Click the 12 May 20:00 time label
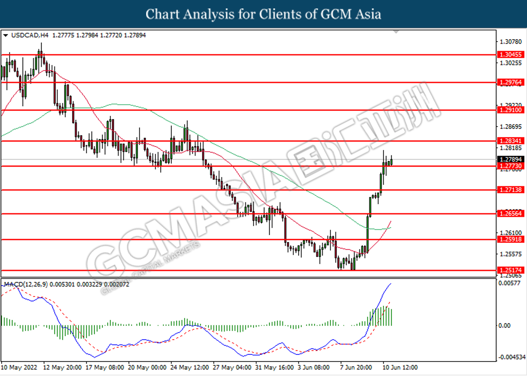527x376 pixels. [62, 368]
